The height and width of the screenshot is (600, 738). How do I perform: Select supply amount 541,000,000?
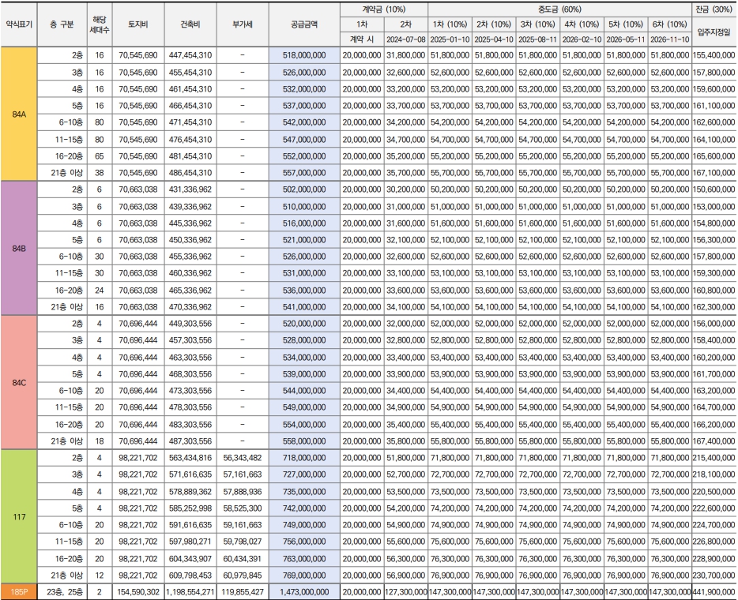pos(304,307)
